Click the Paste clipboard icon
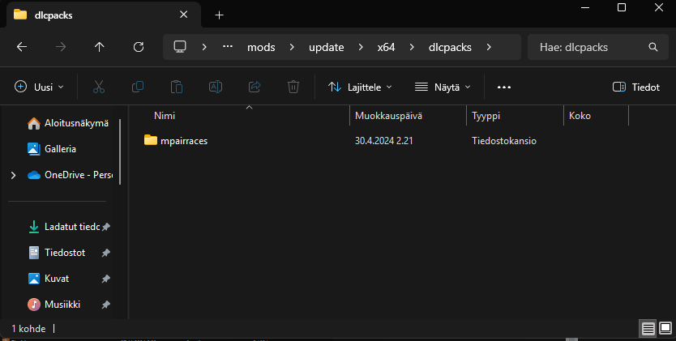 coord(177,87)
